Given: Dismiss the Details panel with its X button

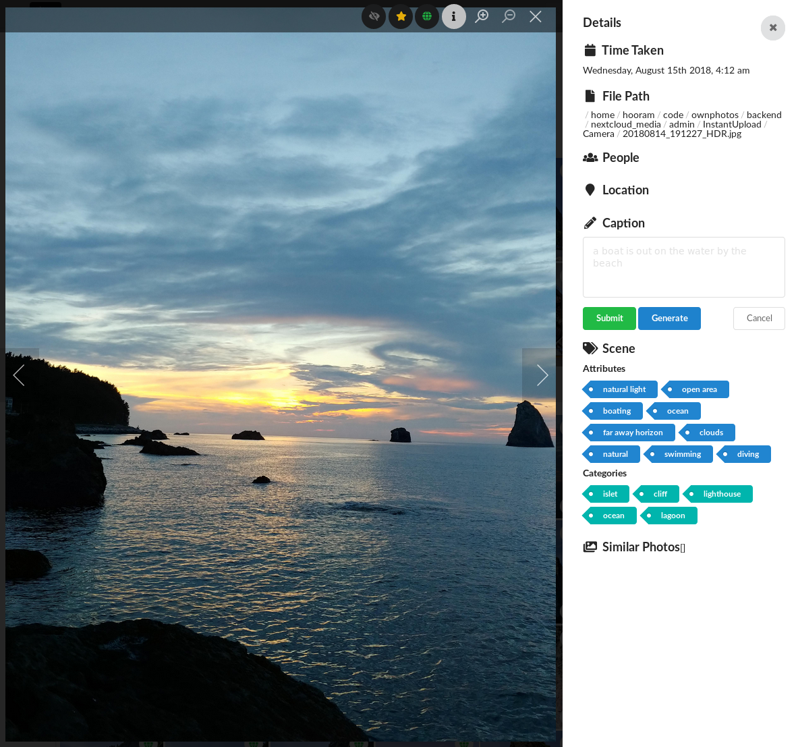Looking at the screenshot, I should pos(772,28).
